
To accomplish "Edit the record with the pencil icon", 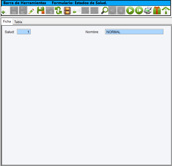I will click(x=32, y=11).
